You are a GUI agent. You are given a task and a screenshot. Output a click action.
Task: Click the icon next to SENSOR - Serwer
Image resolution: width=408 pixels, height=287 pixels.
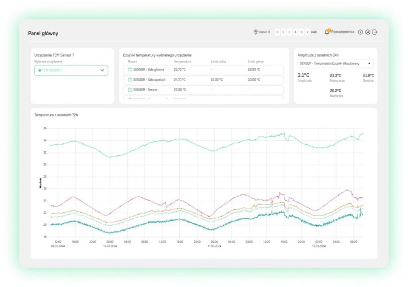point(130,90)
